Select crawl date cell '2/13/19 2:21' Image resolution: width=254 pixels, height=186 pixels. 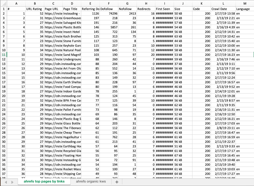coord(223,18)
